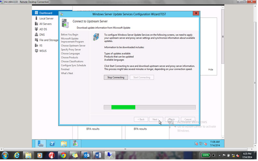
Task: Select 'What's Next' wizard step
Action: coord(67,73)
